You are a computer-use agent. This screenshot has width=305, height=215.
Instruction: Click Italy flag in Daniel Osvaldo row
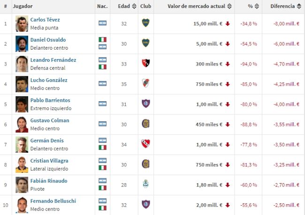(x=102, y=40)
